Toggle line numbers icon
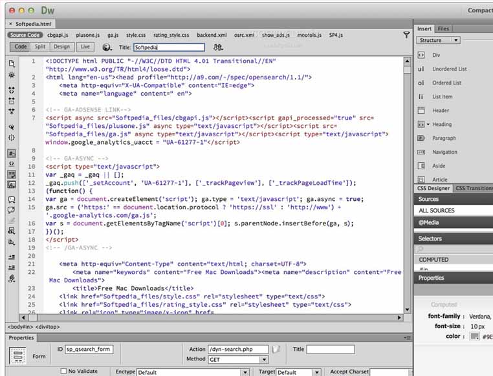Image resolution: width=493 pixels, height=376 pixels. coord(12,154)
